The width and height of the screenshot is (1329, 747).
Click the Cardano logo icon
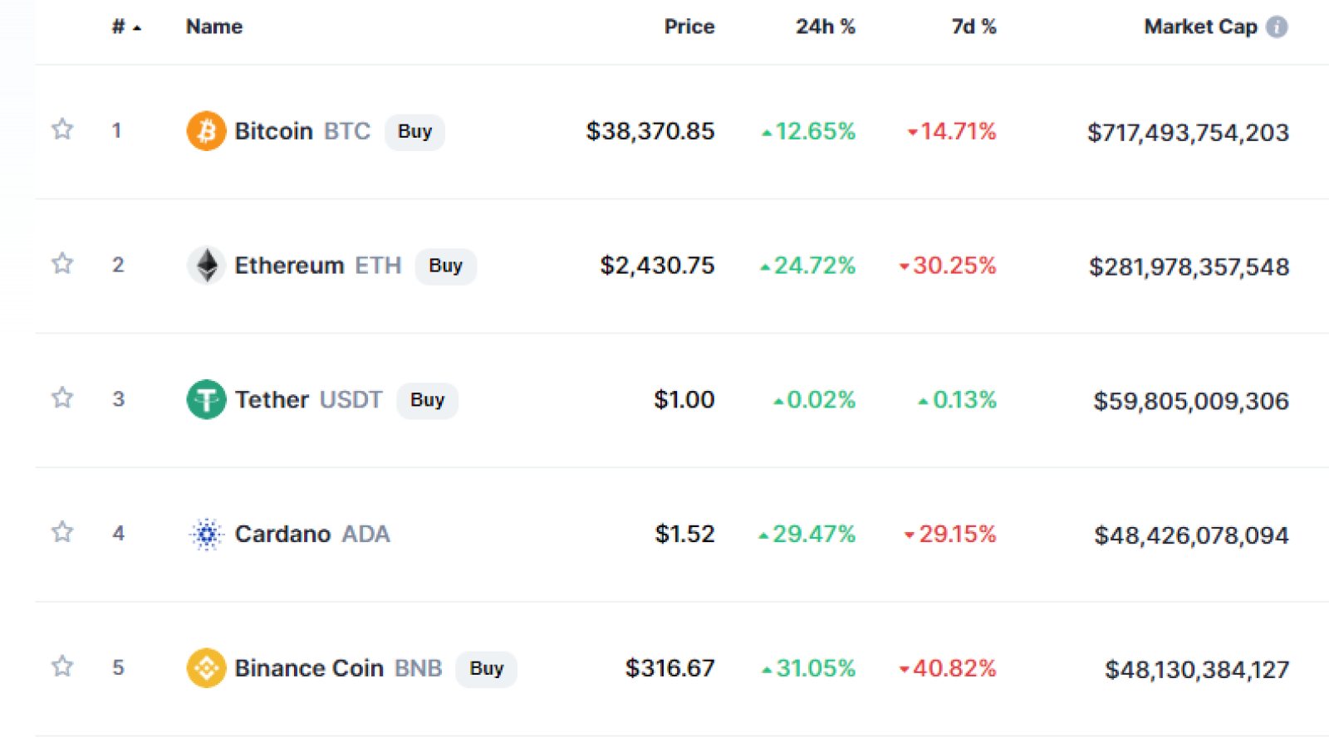206,535
